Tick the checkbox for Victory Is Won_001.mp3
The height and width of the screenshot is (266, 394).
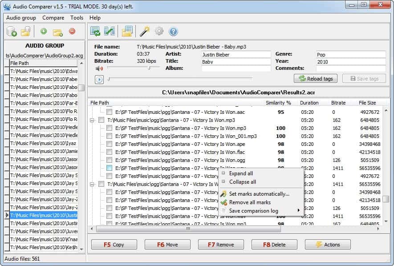109,136
